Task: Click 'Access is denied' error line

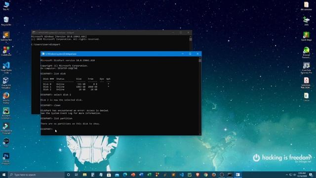Action: click(x=75, y=111)
